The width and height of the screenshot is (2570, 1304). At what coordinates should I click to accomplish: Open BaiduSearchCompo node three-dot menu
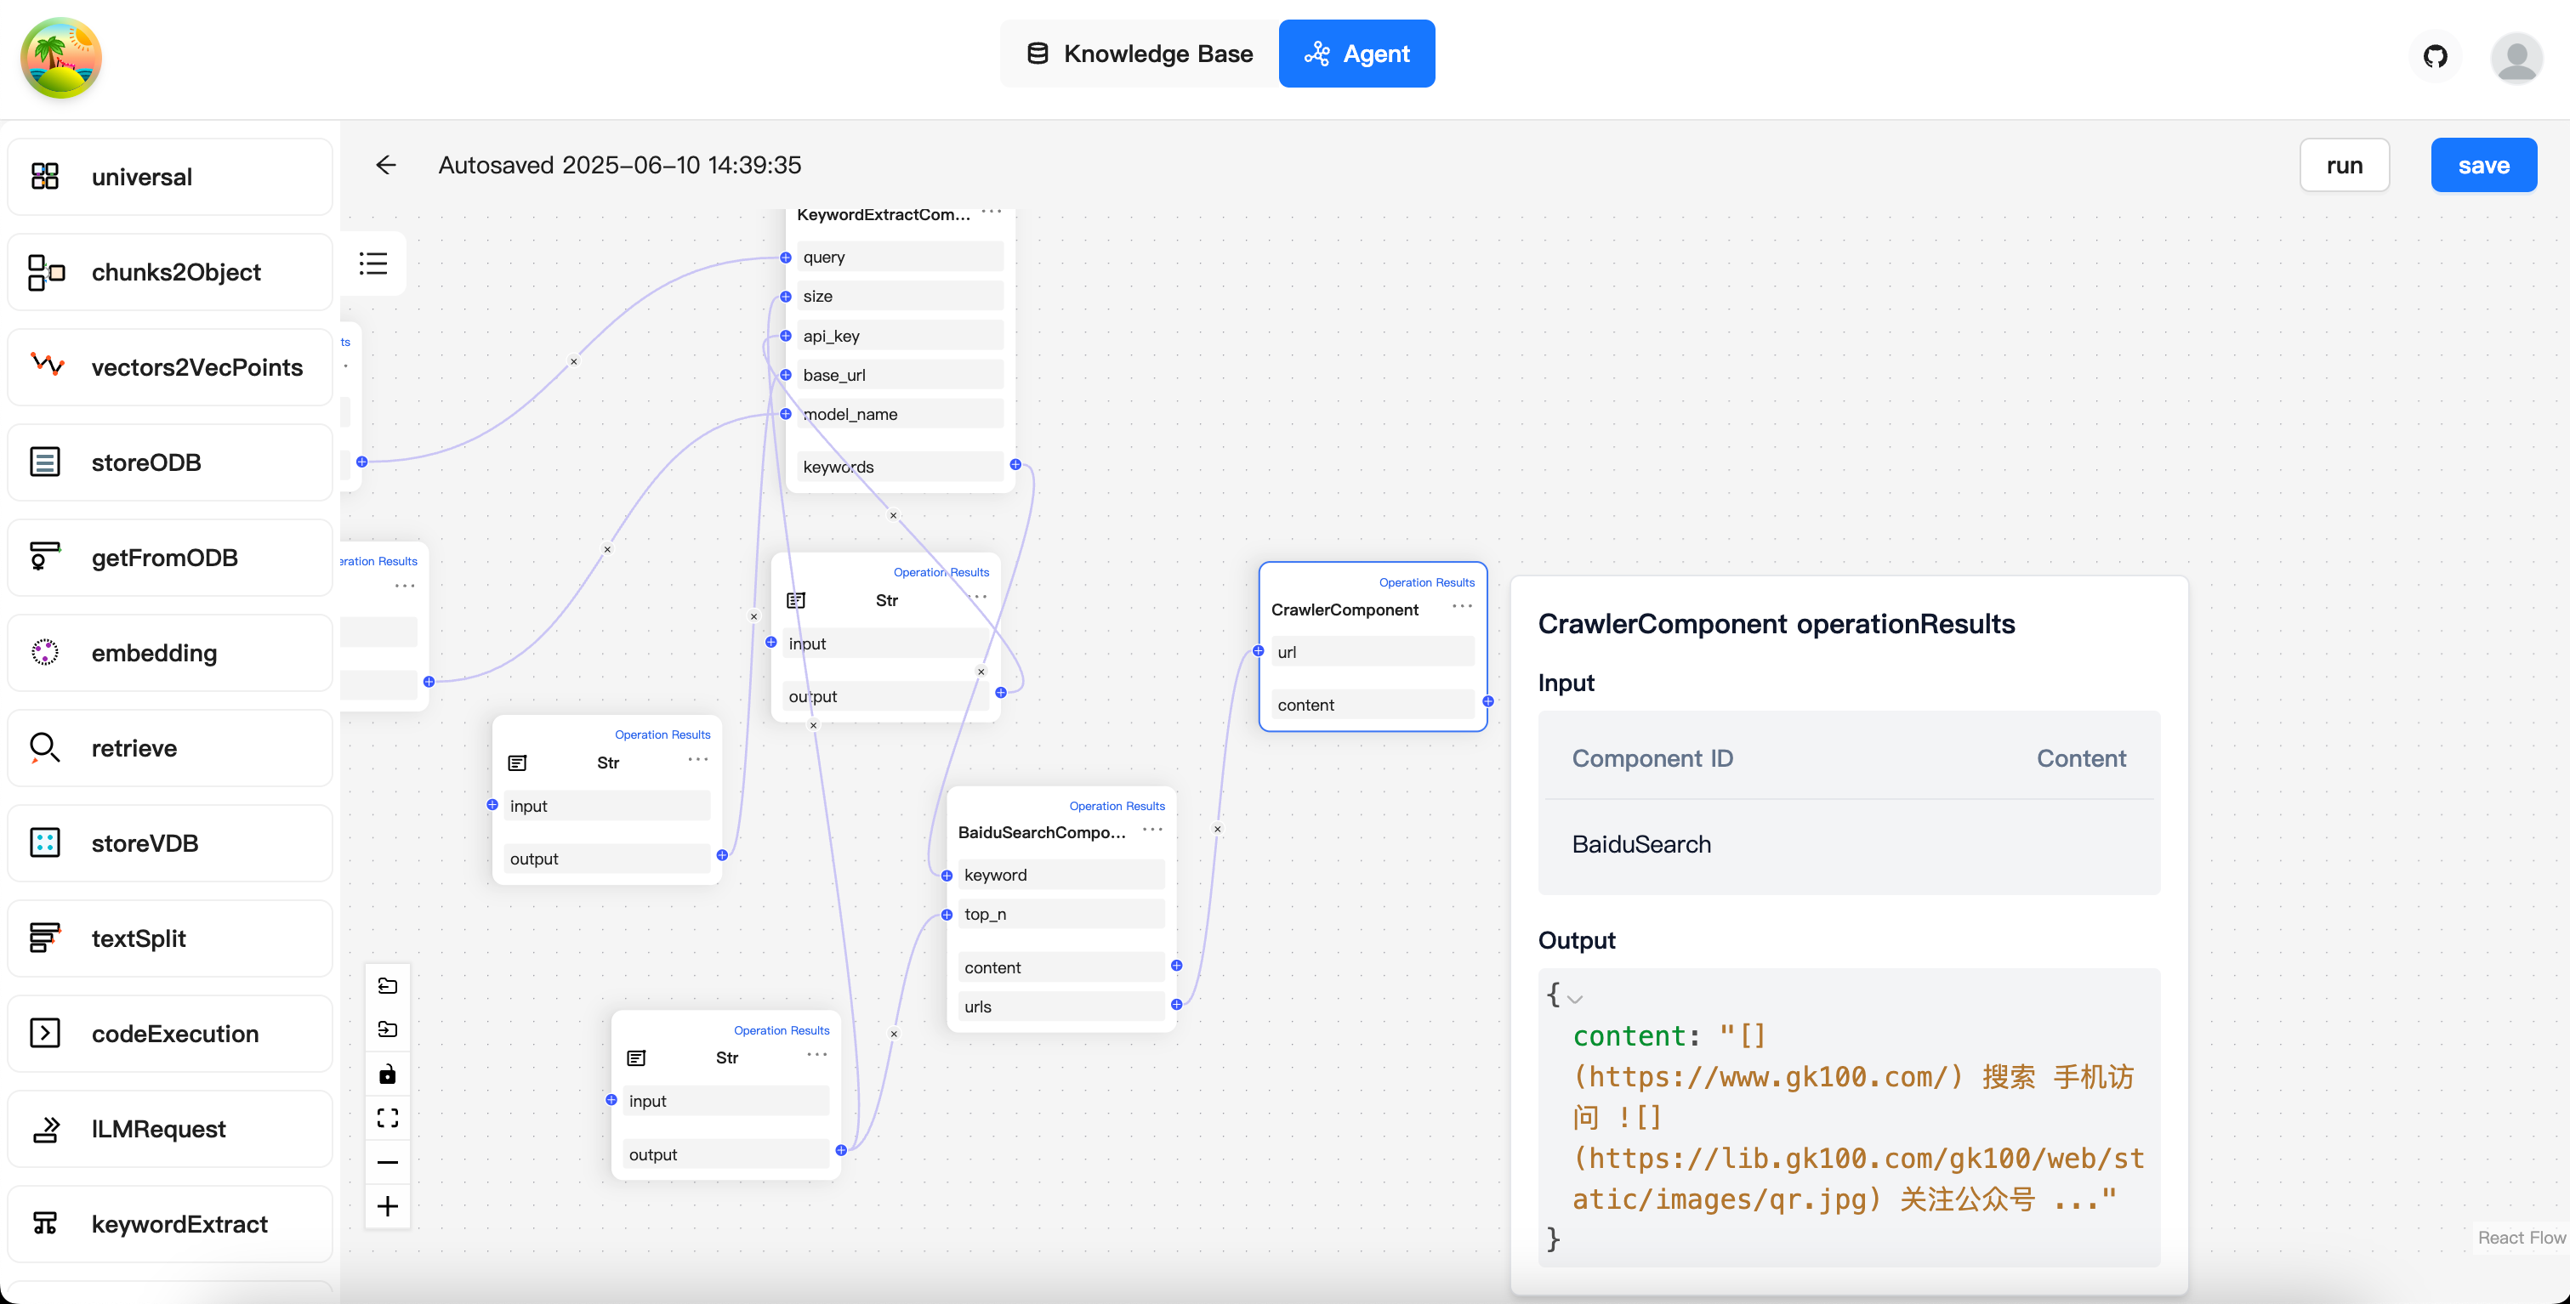click(x=1152, y=830)
